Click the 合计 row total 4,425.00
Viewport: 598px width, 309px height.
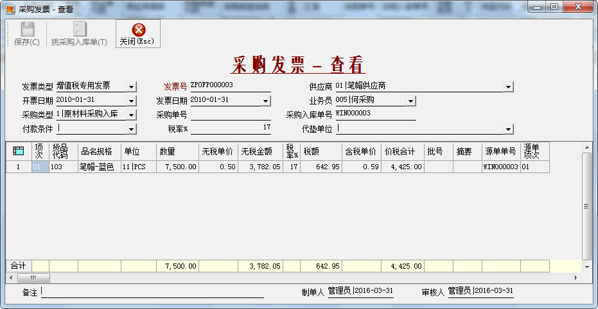pyautogui.click(x=403, y=266)
